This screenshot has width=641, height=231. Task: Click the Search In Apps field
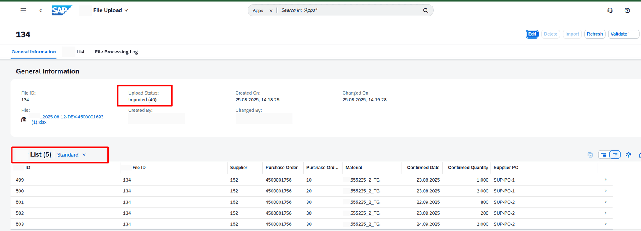349,10
